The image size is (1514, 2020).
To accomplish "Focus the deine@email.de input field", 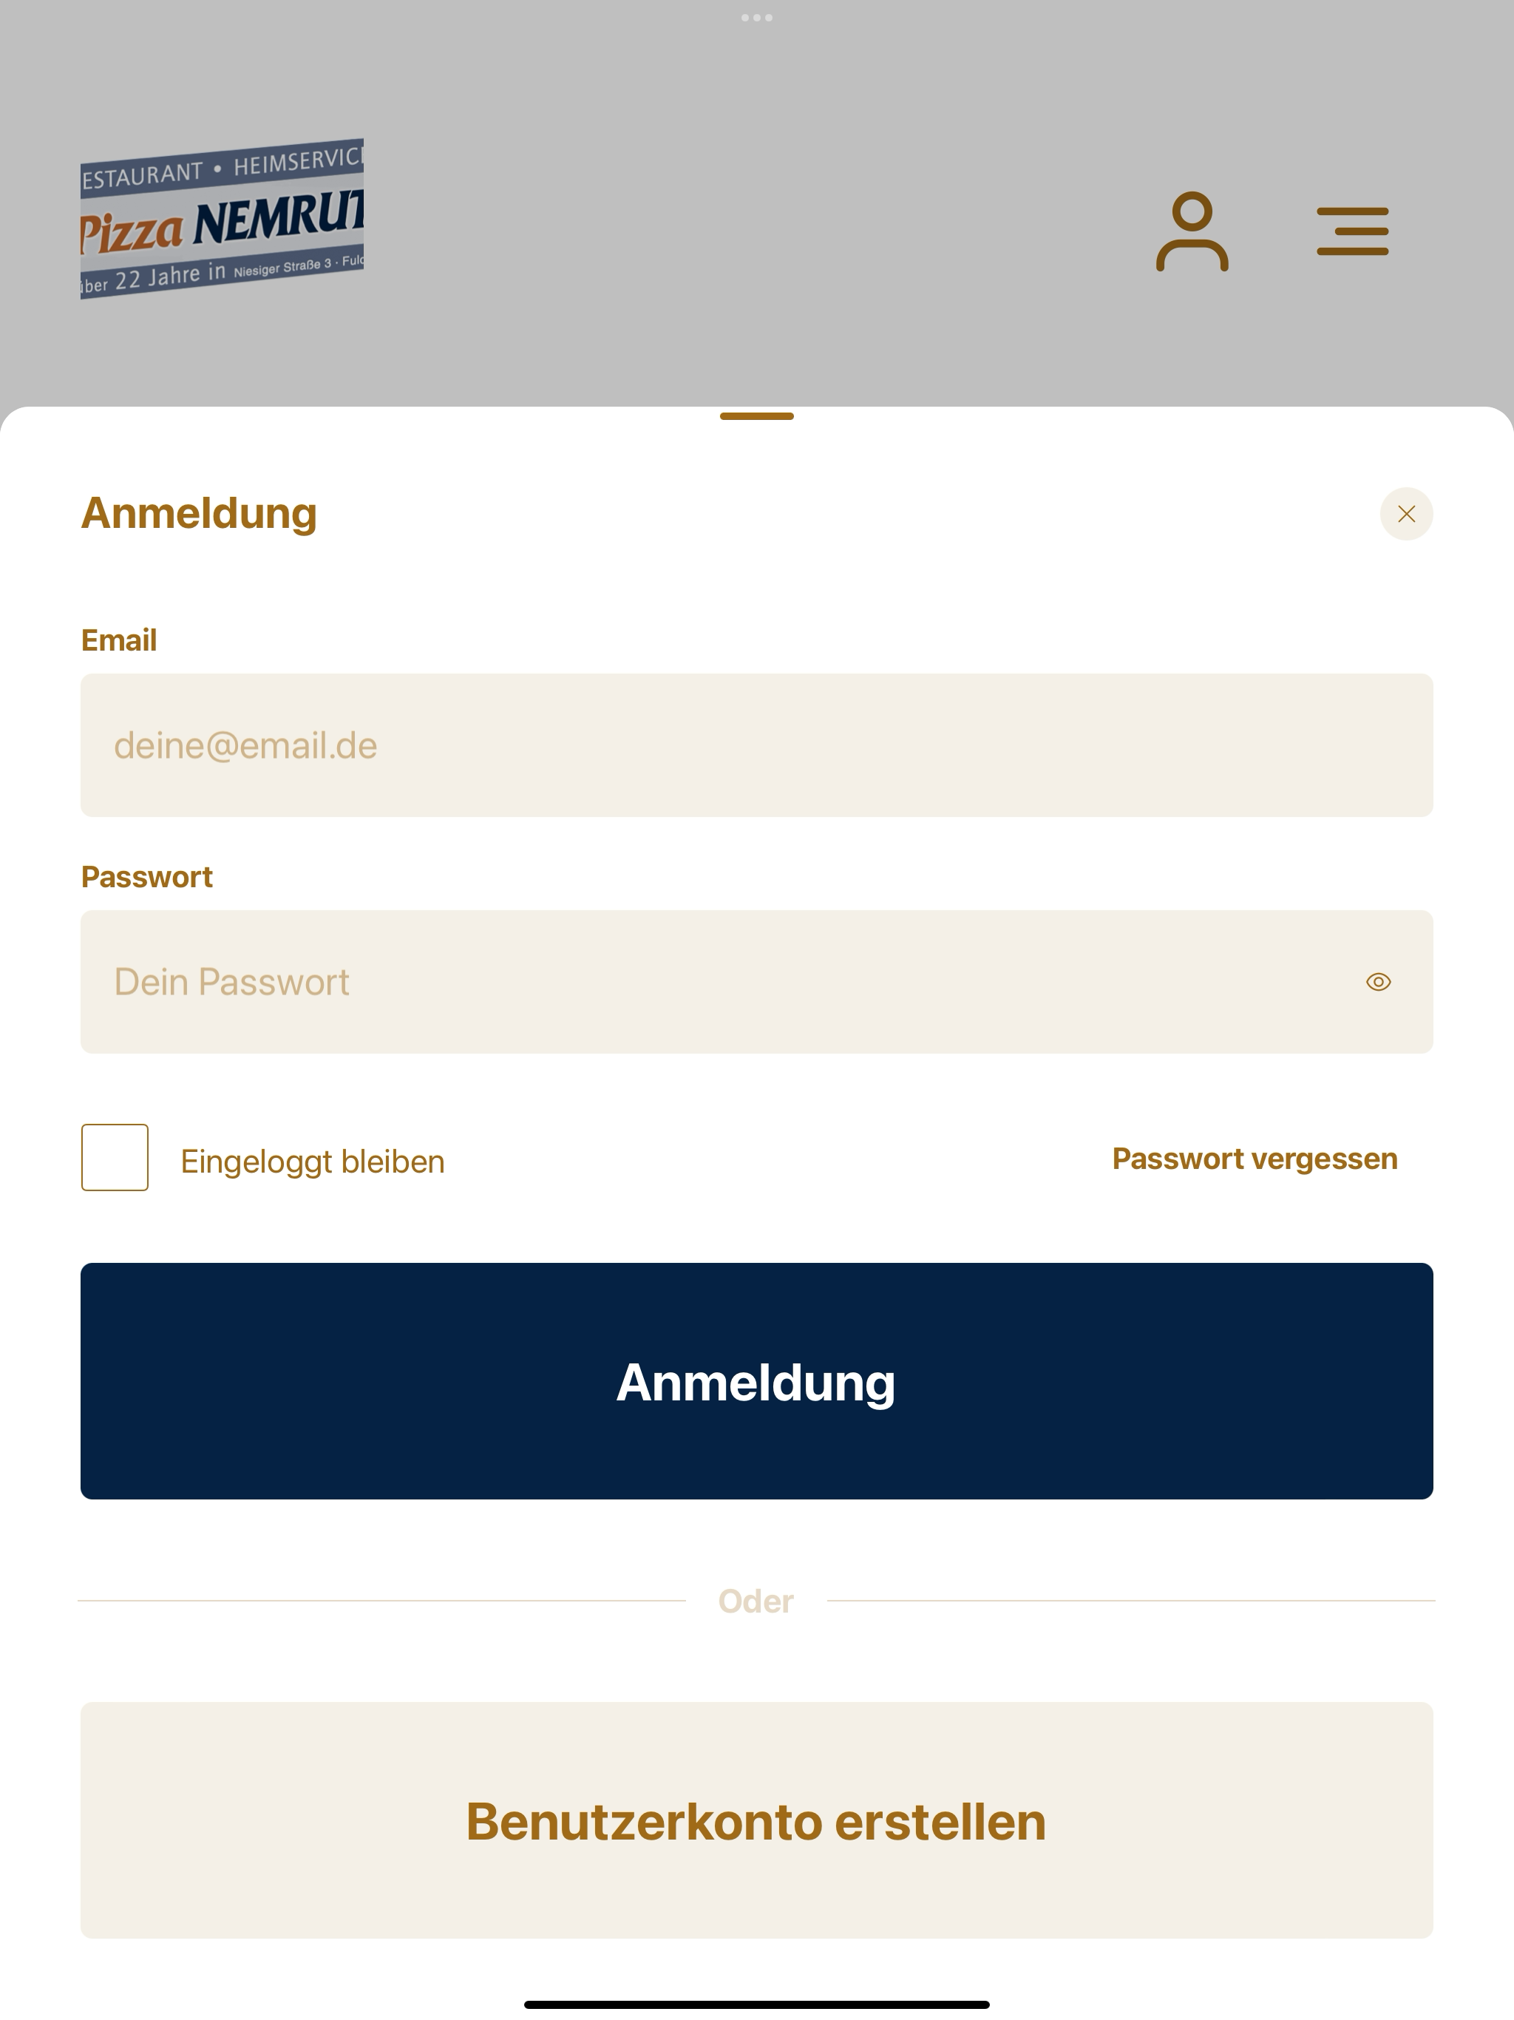I will [x=757, y=745].
